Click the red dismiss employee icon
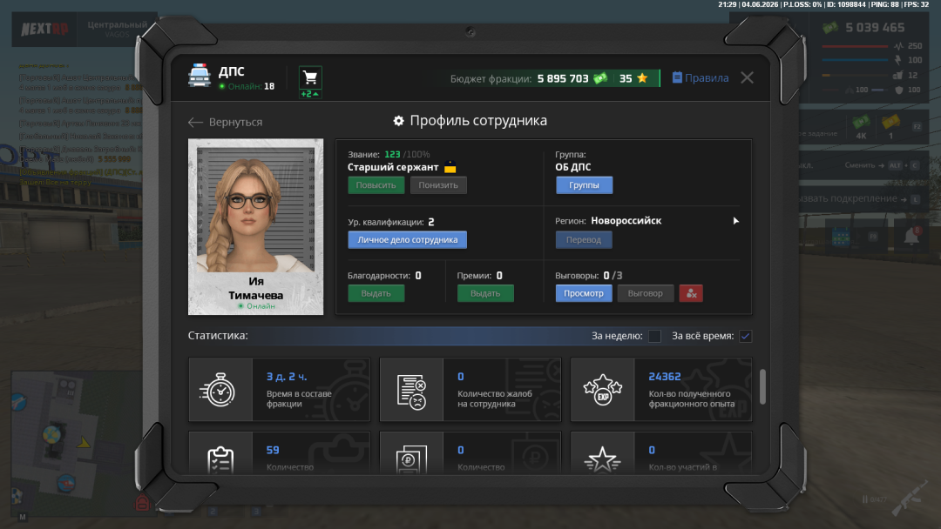 [x=691, y=293]
